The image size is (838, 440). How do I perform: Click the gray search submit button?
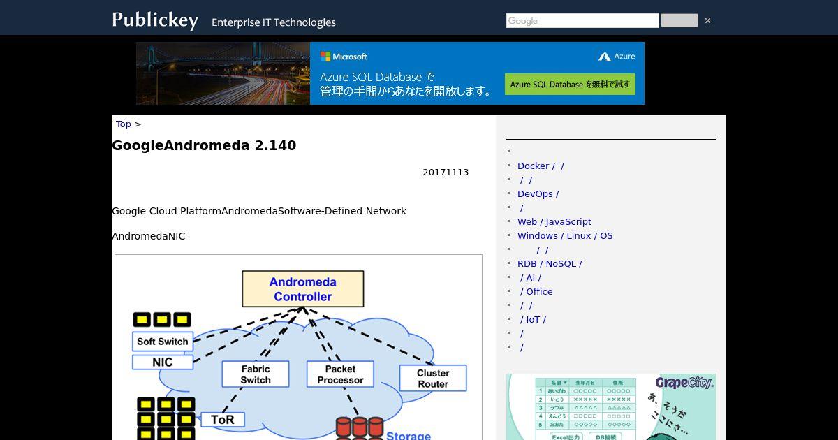(x=679, y=20)
